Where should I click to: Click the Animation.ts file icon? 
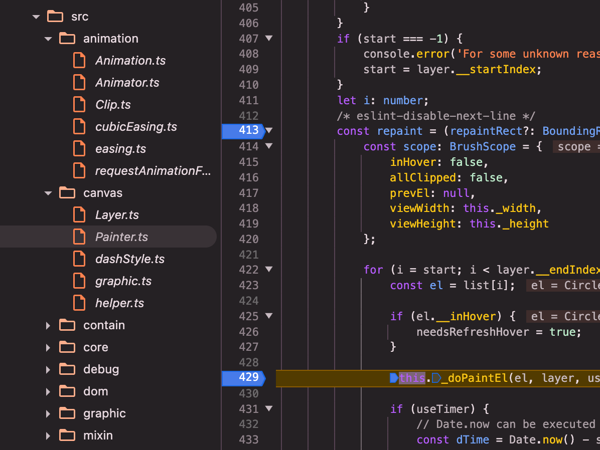pyautogui.click(x=79, y=61)
